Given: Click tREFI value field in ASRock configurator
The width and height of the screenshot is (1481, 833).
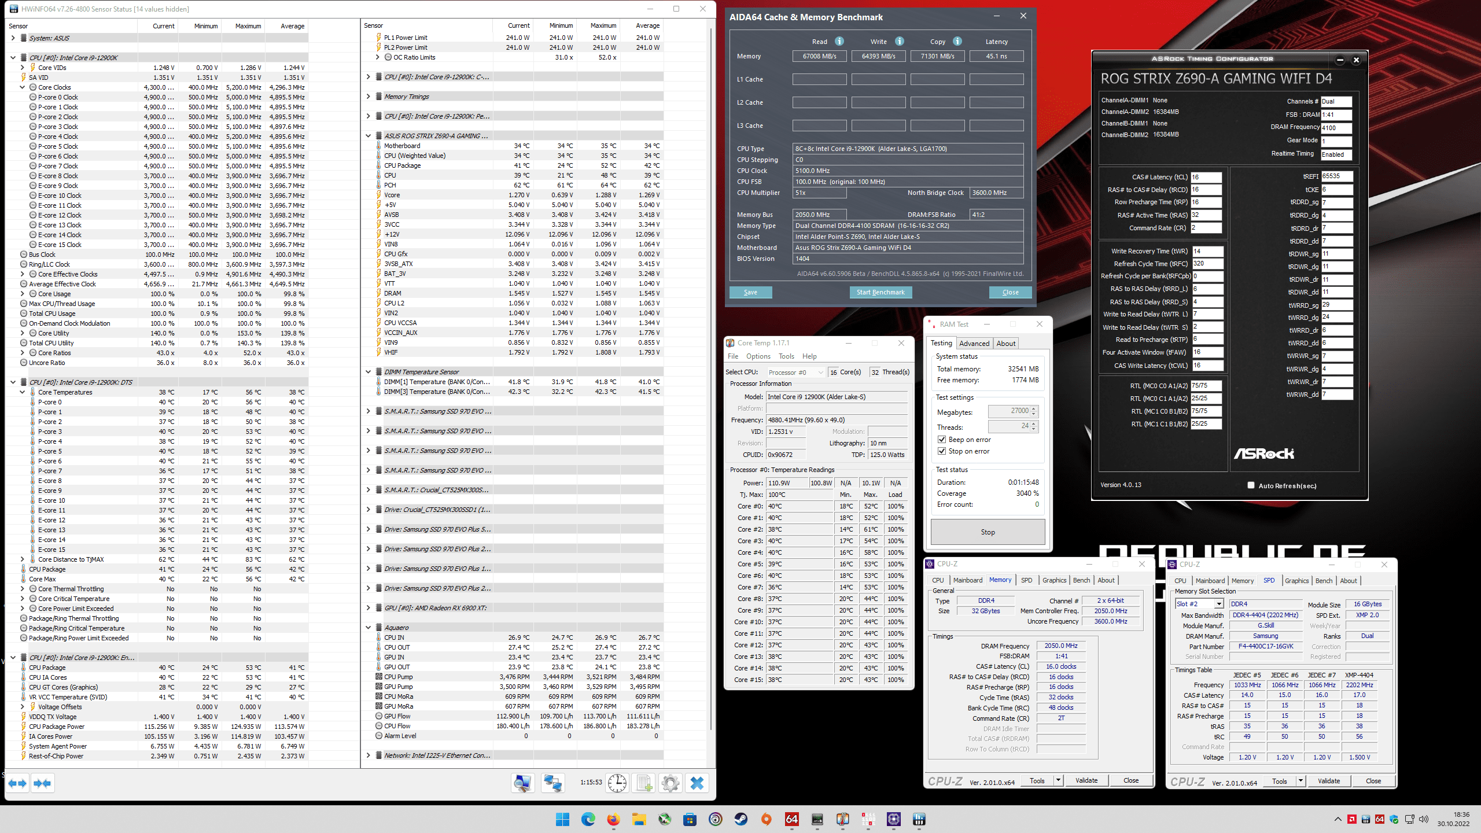Looking at the screenshot, I should [1336, 176].
